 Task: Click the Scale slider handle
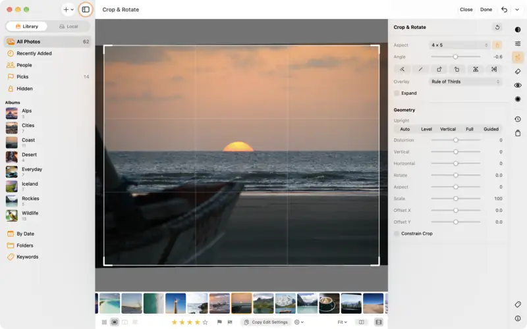tap(456, 199)
